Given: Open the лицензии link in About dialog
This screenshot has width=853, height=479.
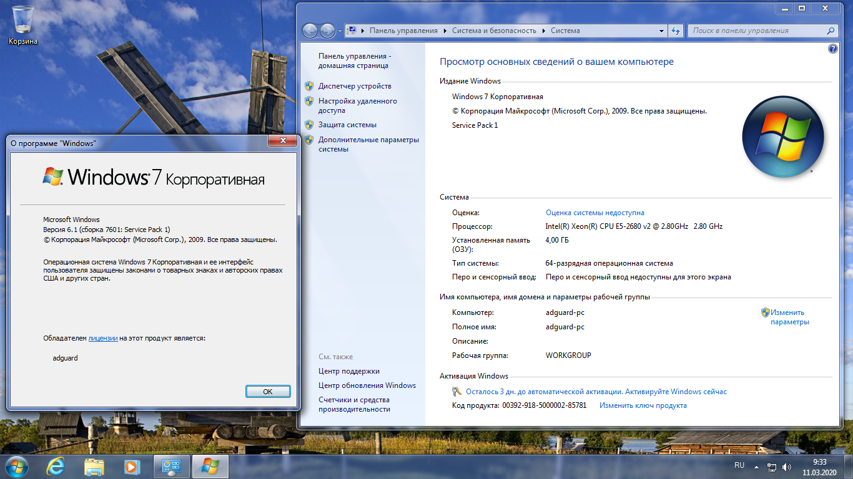Looking at the screenshot, I should pos(103,338).
